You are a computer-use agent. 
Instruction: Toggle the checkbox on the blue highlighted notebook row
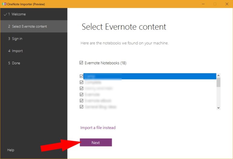81,76
